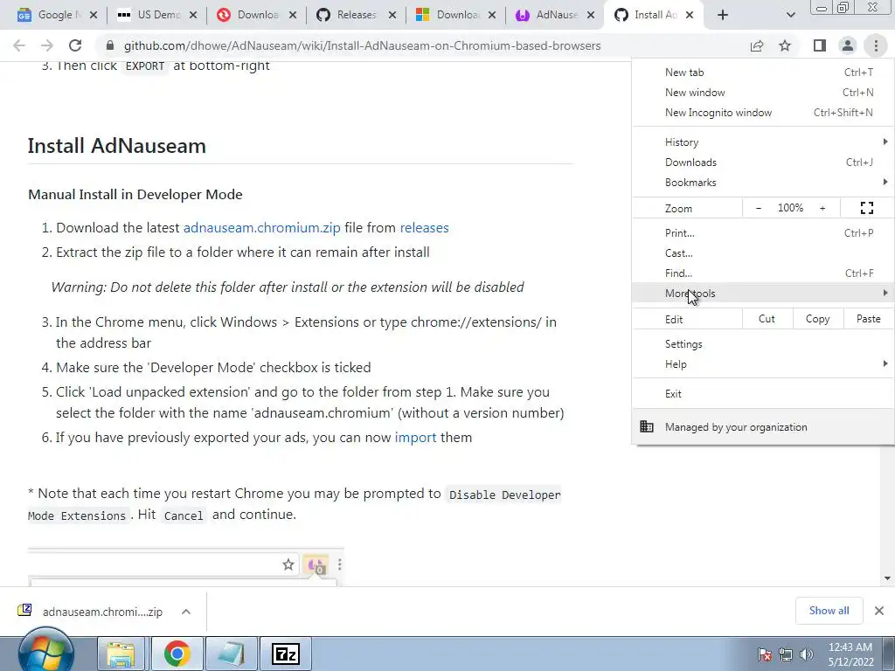895x671 pixels.
Task: Open the side panel icon
Action: coord(820,45)
